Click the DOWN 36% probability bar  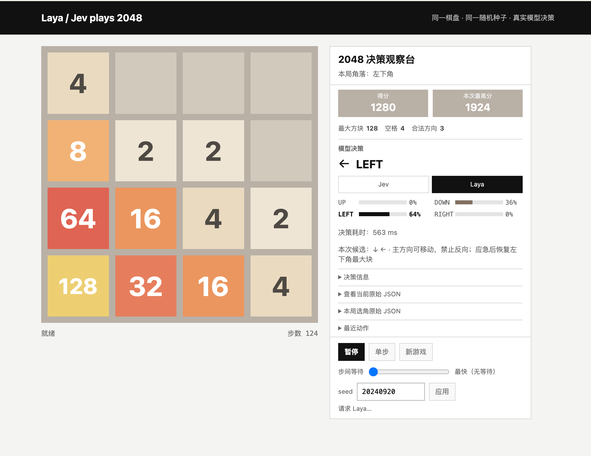(479, 202)
